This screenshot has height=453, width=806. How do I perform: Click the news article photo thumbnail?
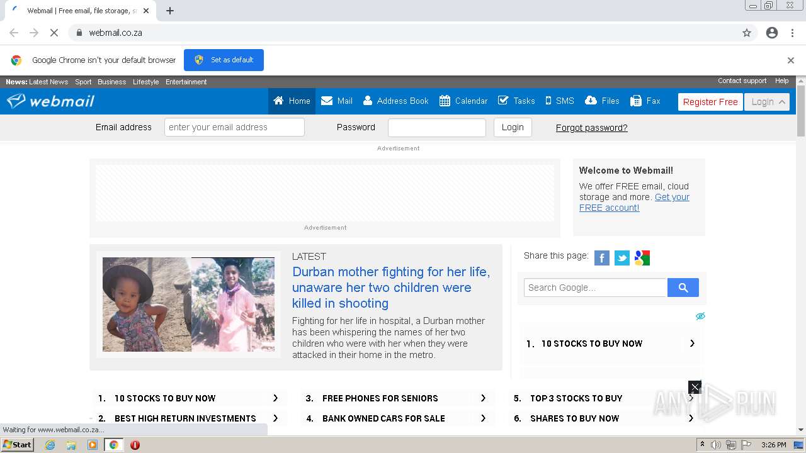click(x=188, y=305)
